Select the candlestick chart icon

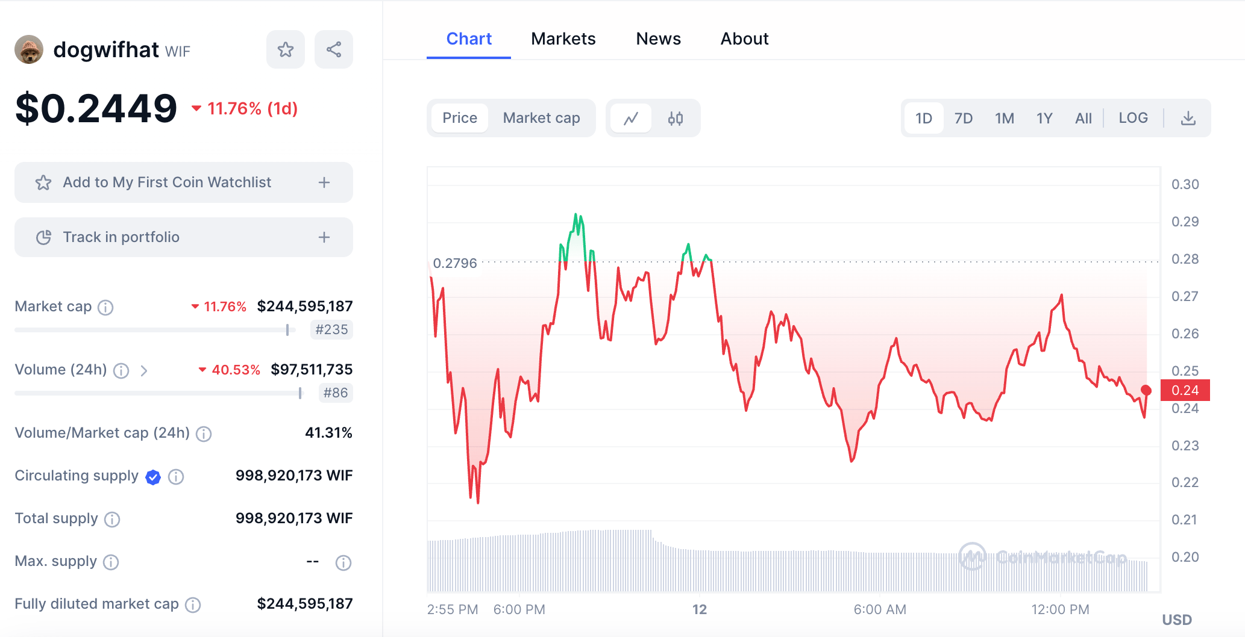point(676,118)
